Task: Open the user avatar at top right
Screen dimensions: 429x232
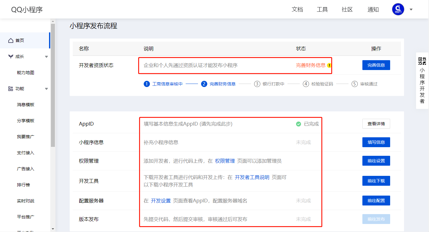Action: [398, 9]
